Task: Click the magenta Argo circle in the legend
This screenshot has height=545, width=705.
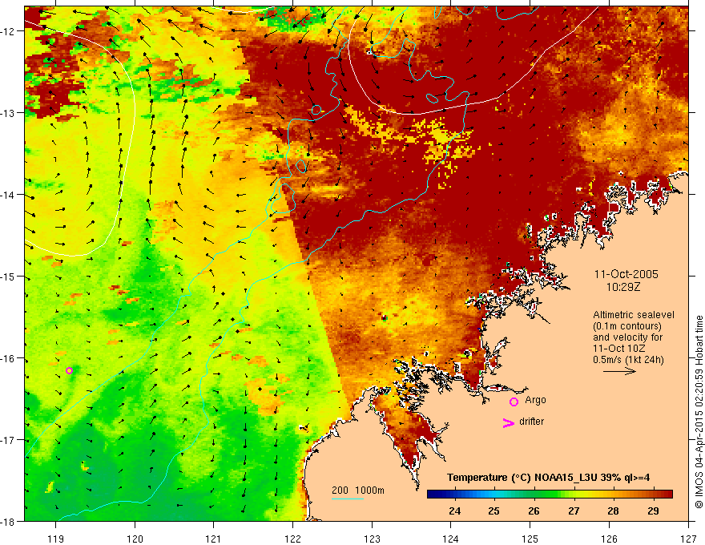Action: coord(514,402)
